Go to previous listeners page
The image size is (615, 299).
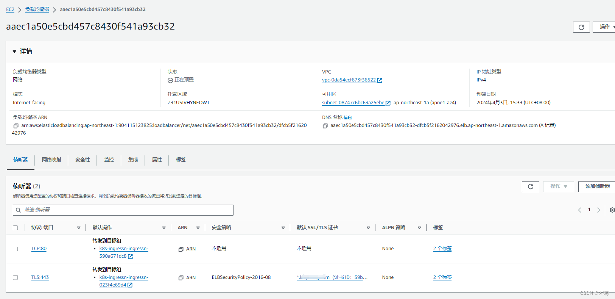click(x=579, y=210)
